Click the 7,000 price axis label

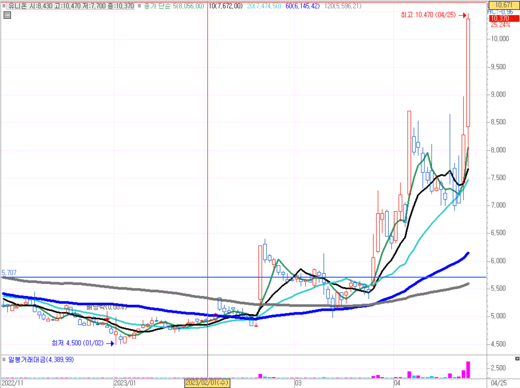[498, 205]
